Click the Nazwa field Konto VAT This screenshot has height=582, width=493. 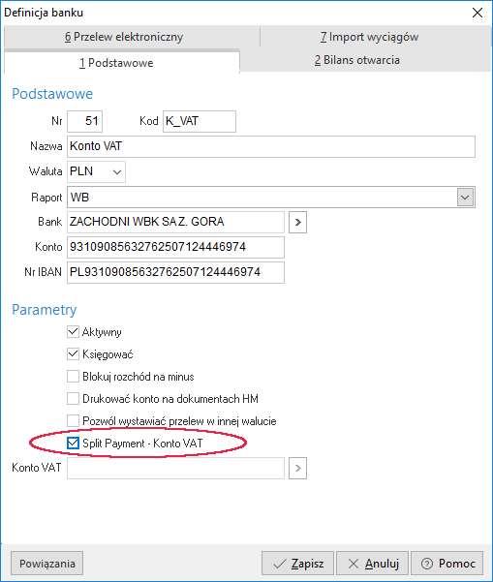pyautogui.click(x=271, y=146)
